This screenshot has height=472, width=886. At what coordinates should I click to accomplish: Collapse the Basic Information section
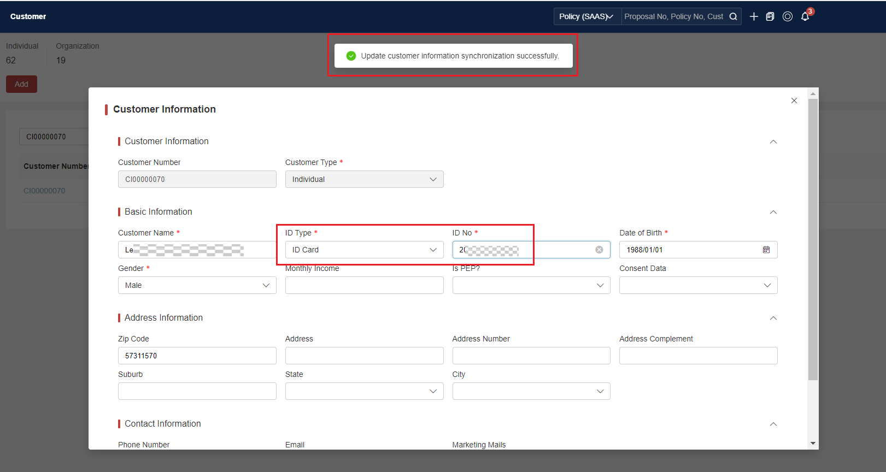click(x=773, y=212)
